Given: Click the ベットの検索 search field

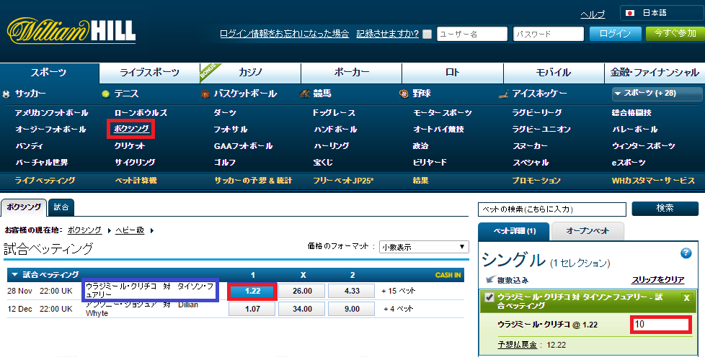Looking at the screenshot, I should [x=552, y=209].
